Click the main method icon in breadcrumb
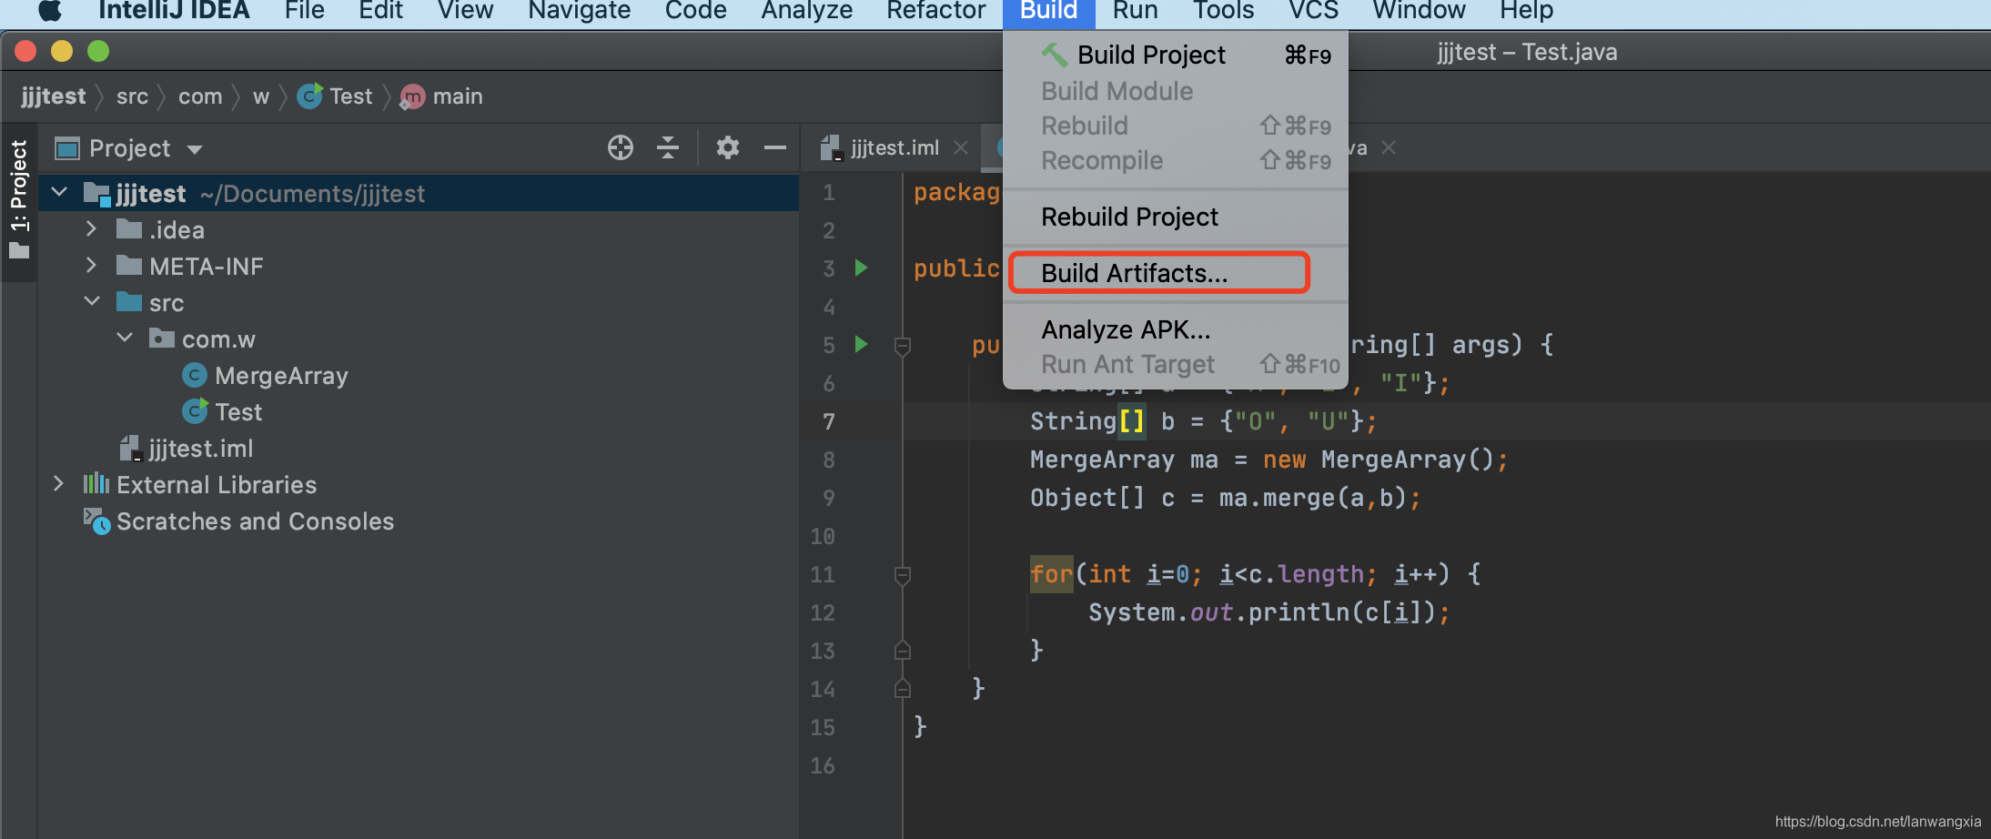This screenshot has height=839, width=1991. pos(412,96)
